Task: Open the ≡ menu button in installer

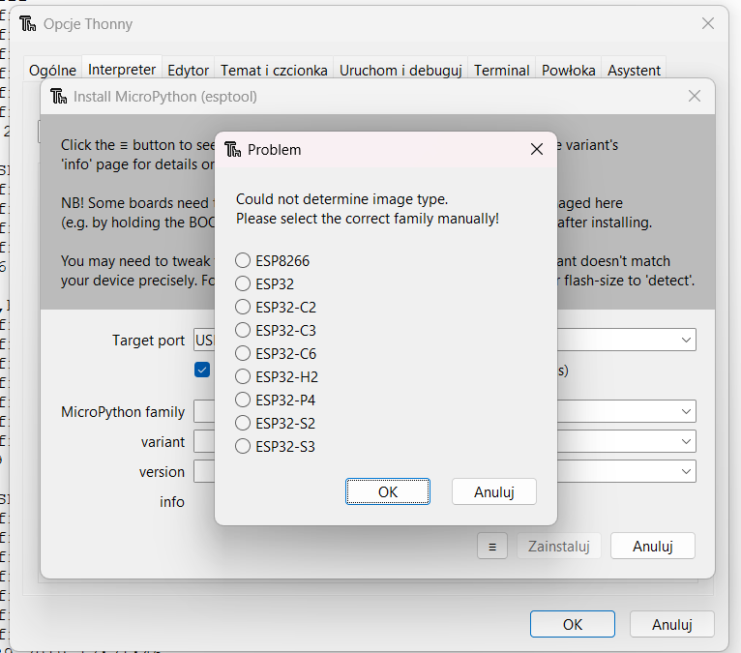Action: point(492,547)
